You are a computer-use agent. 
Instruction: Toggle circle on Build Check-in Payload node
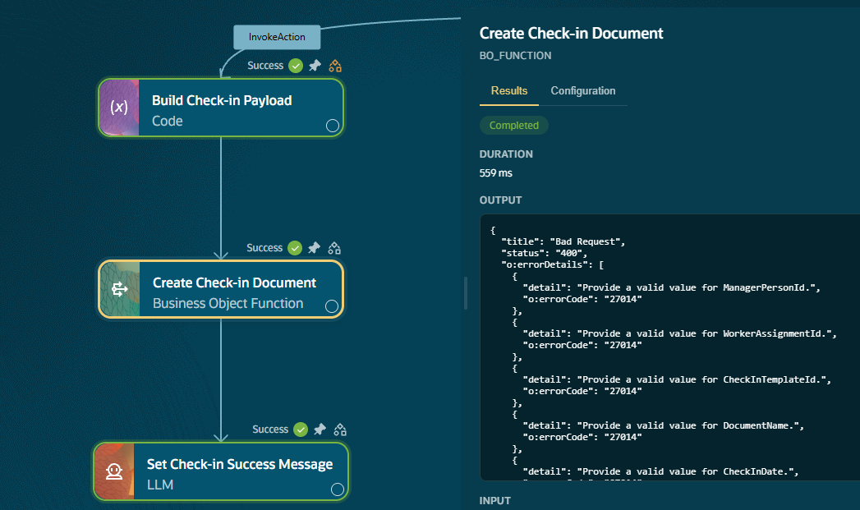pyautogui.click(x=333, y=126)
